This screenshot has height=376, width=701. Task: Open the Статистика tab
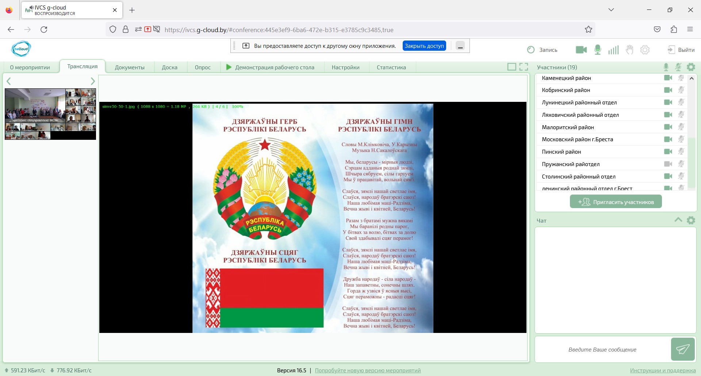(391, 67)
